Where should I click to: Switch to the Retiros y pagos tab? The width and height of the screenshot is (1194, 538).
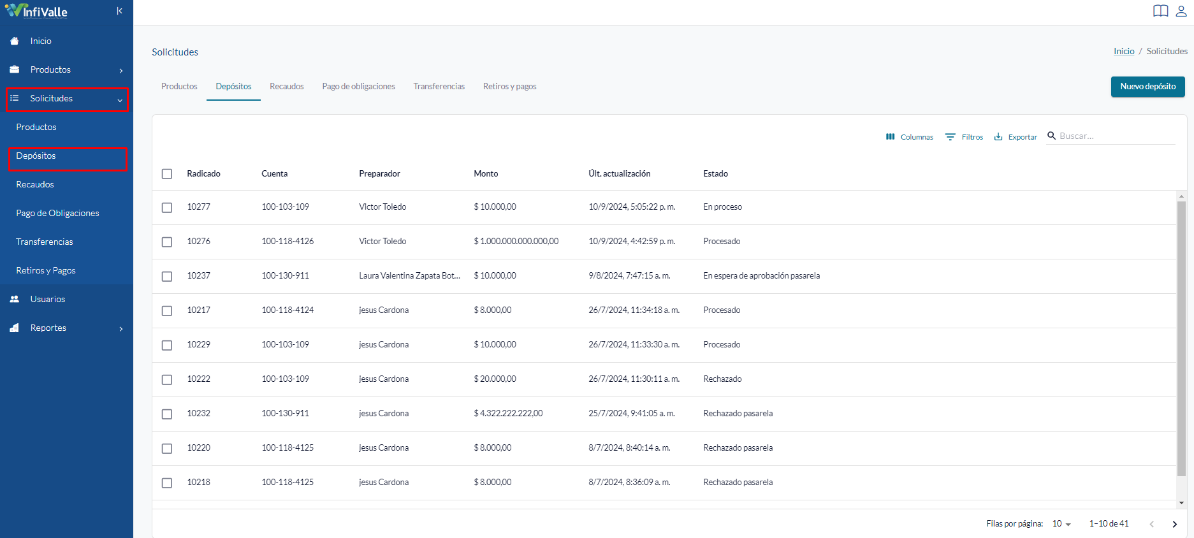(x=509, y=86)
